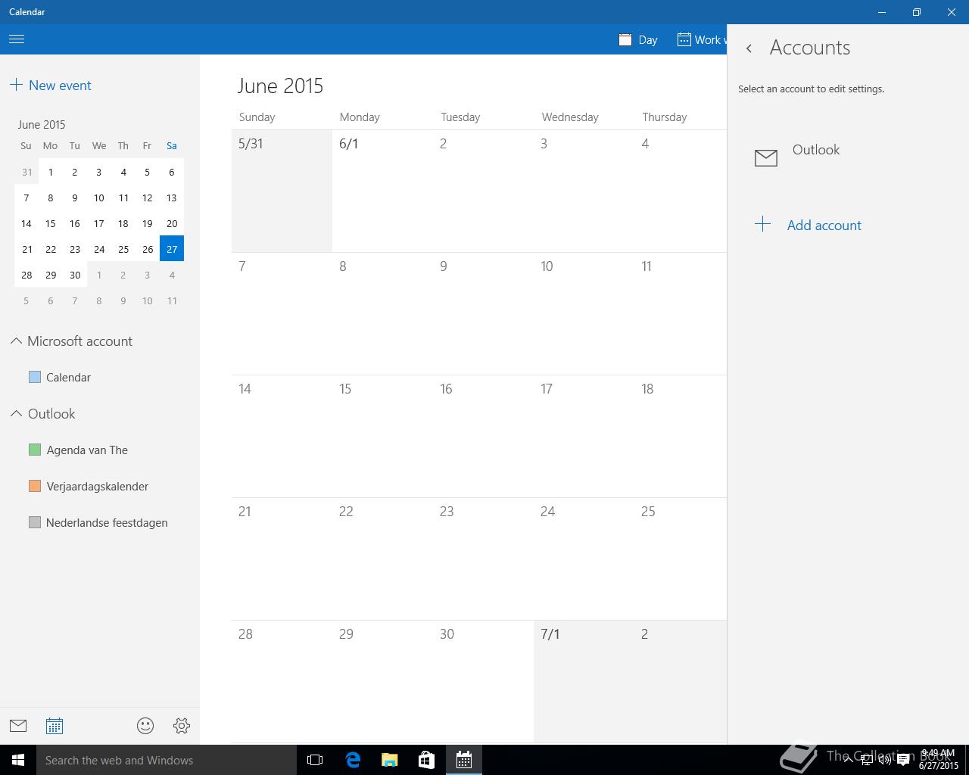The width and height of the screenshot is (969, 775).
Task: Click the Search the web and Windows box
Action: (x=167, y=760)
